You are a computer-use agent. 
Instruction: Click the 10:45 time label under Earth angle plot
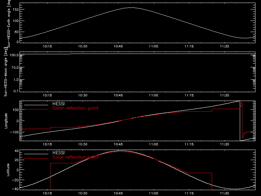[x=118, y=46]
